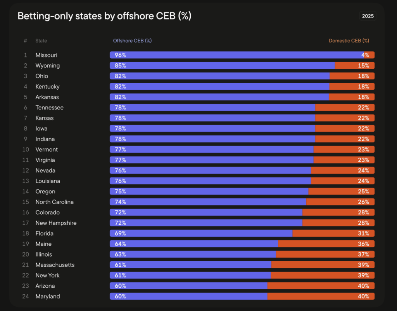Select the Tennessee row label
This screenshot has width=397, height=311.
(x=49, y=108)
